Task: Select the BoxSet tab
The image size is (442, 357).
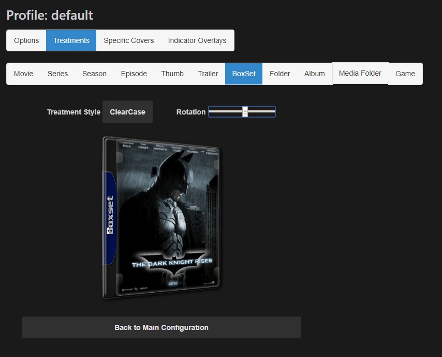Action: [244, 74]
